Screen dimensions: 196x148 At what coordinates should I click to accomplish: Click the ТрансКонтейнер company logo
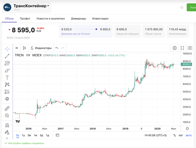(x=7, y=7)
